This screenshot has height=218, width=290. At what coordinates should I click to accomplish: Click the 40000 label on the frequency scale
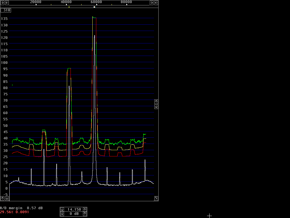(66, 2)
